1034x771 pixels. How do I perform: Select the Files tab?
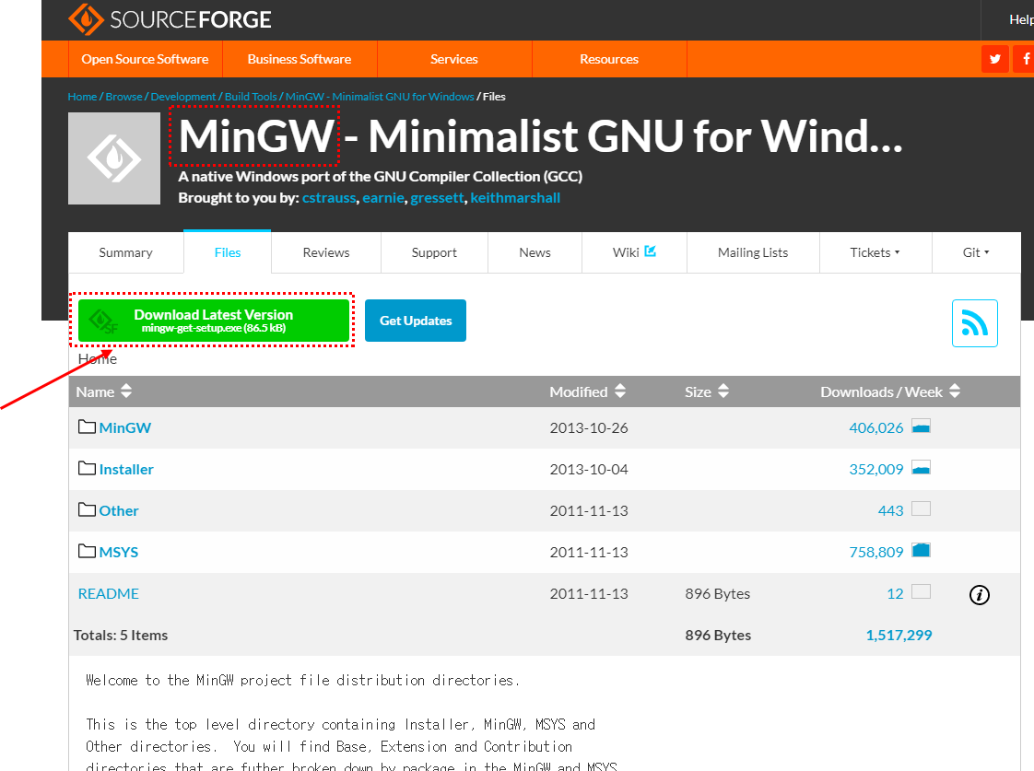[228, 252]
